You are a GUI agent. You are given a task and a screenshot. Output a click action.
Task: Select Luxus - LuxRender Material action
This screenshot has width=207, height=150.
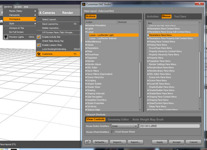(103, 38)
